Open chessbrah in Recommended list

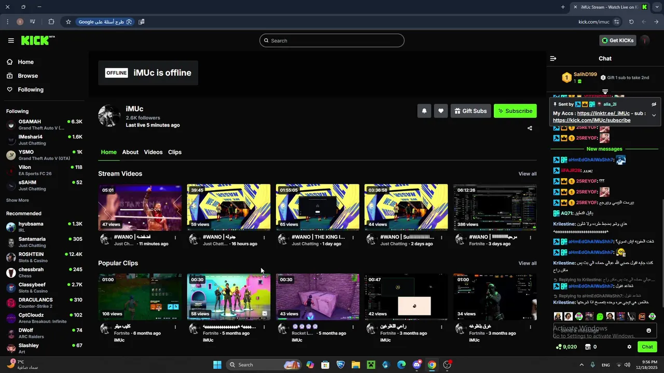click(x=44, y=272)
